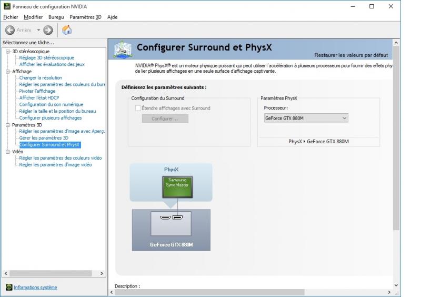Click main panel scroll right arrow
Image resolution: width=421 pixels, height=297 pixels.
pos(389,292)
